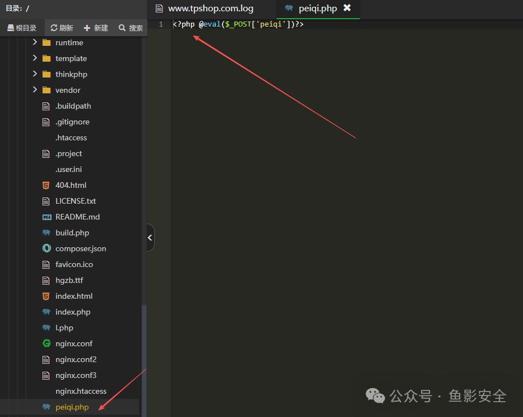Close the peiqi.php tab
This screenshot has width=523, height=417.
[x=347, y=8]
